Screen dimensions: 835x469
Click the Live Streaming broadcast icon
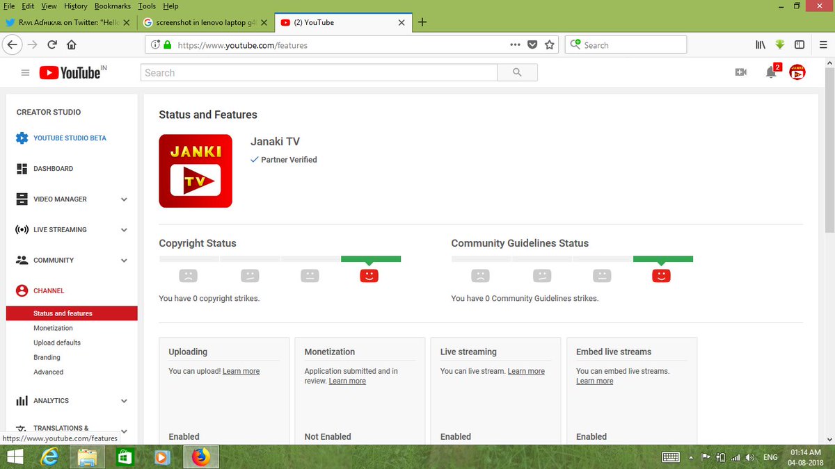pyautogui.click(x=22, y=230)
